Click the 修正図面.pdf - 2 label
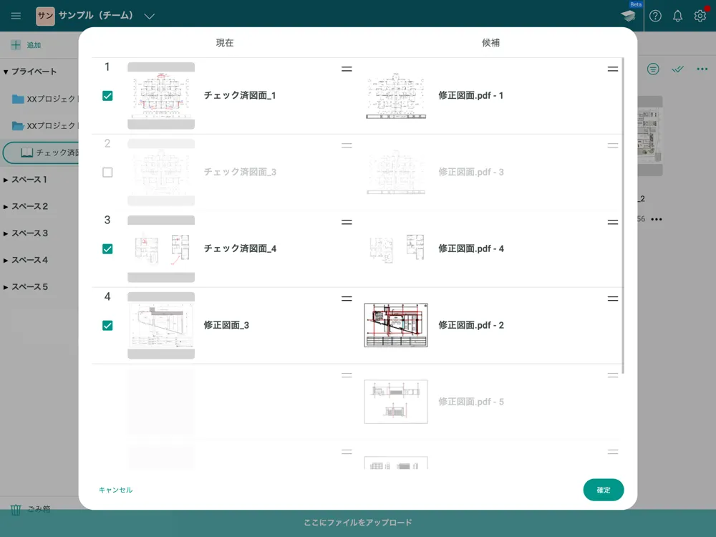Image resolution: width=716 pixels, height=537 pixels. pos(471,325)
